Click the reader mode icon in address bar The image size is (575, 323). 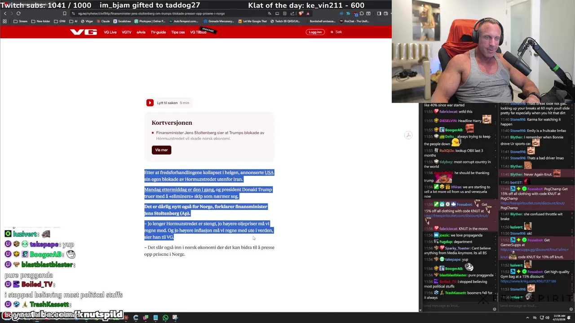[284, 13]
